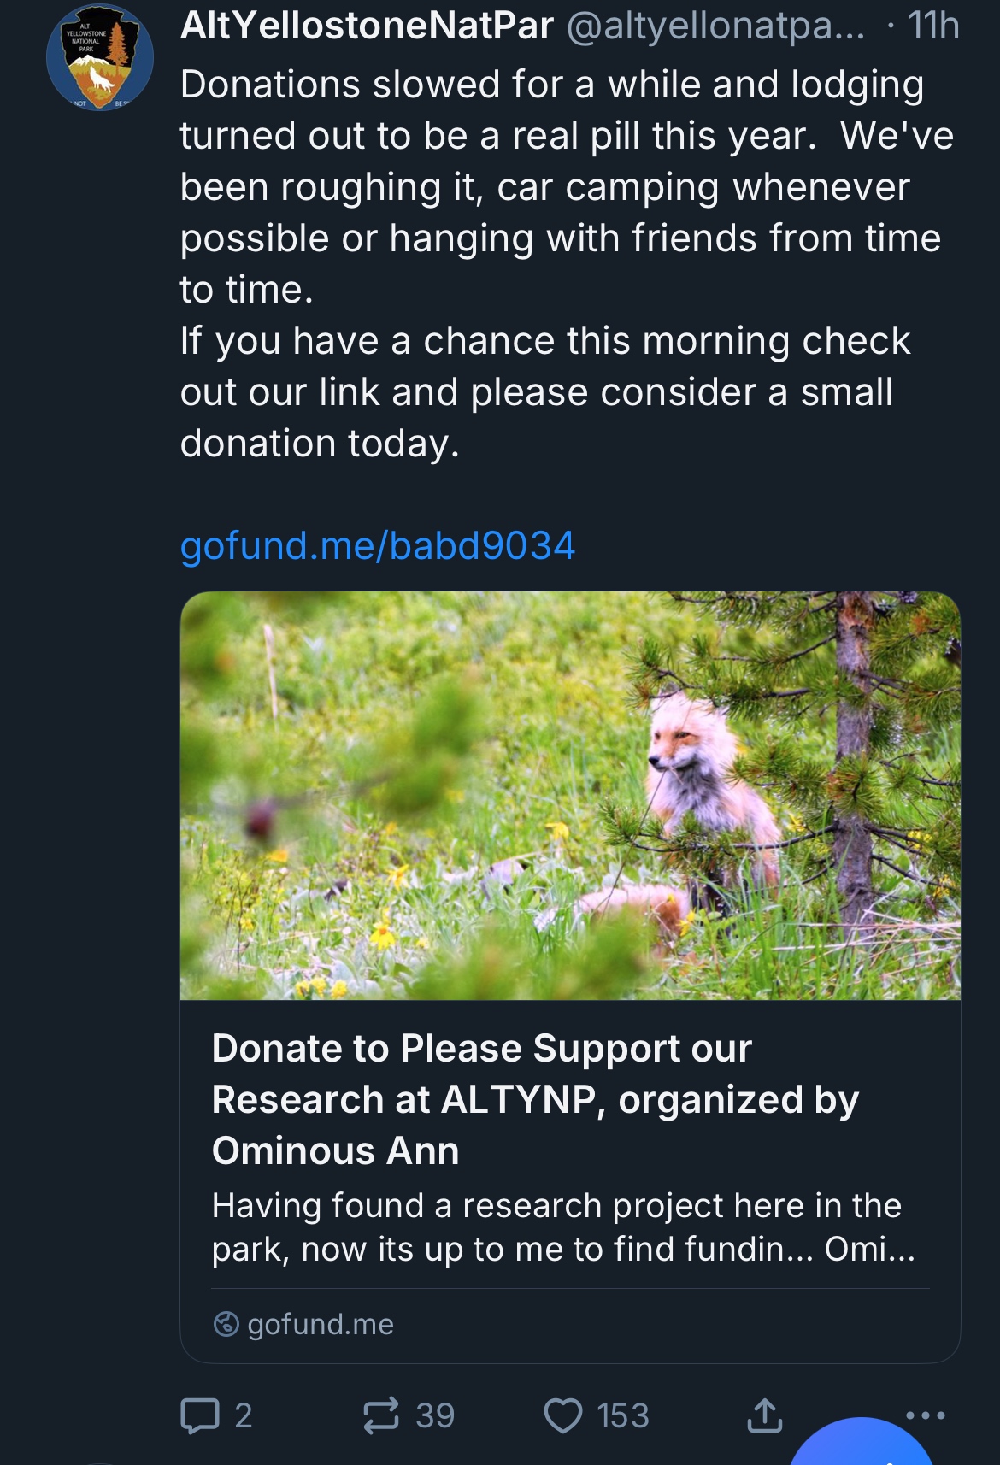1000x1465 pixels.
Task: Reply using the speech bubble icon
Action: 199,1415
